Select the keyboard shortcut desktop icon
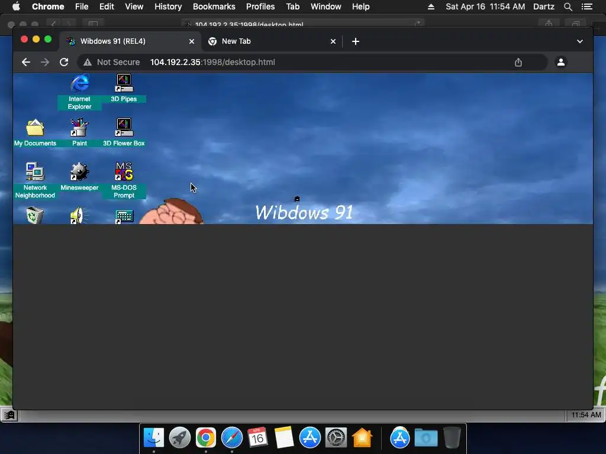606x454 pixels. click(124, 216)
